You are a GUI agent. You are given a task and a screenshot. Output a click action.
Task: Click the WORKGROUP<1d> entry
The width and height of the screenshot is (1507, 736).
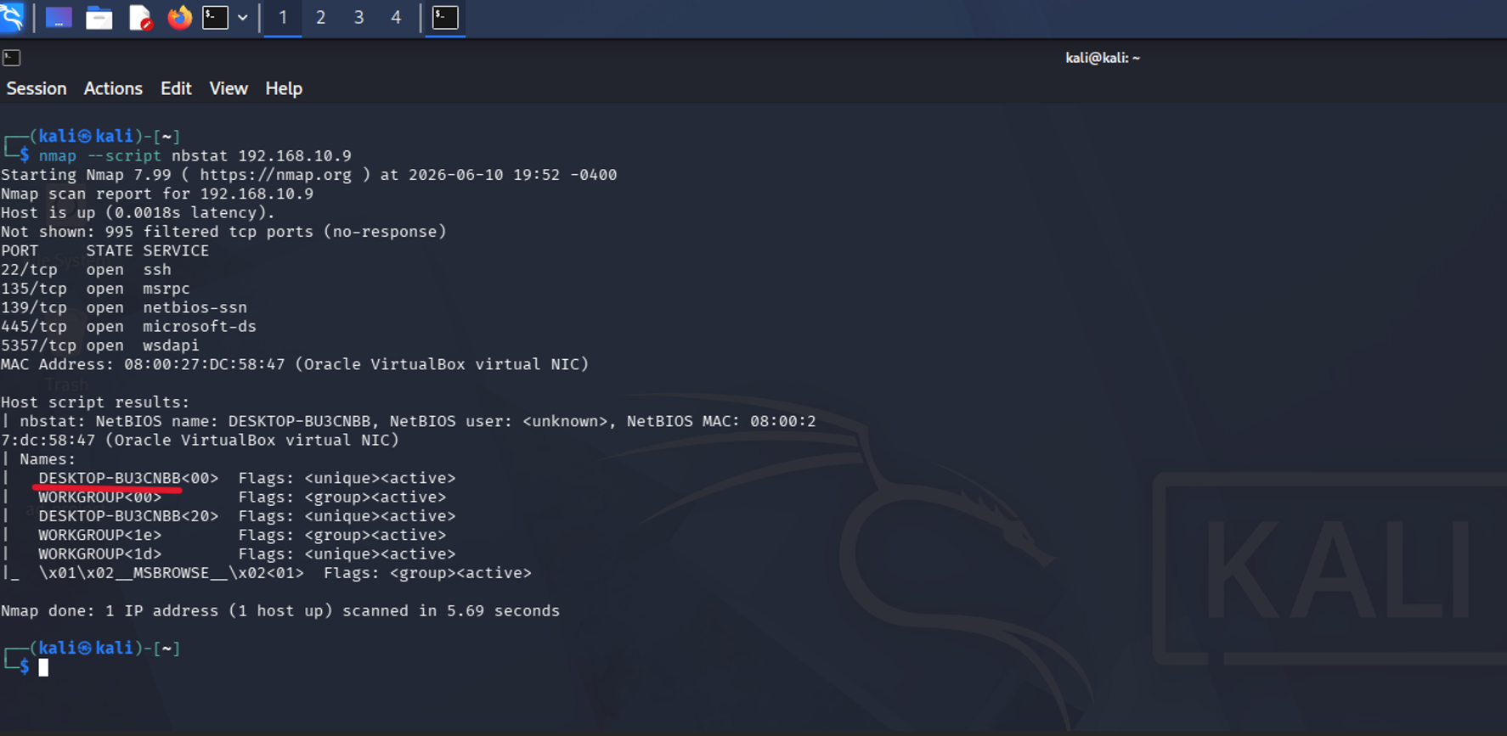(99, 554)
